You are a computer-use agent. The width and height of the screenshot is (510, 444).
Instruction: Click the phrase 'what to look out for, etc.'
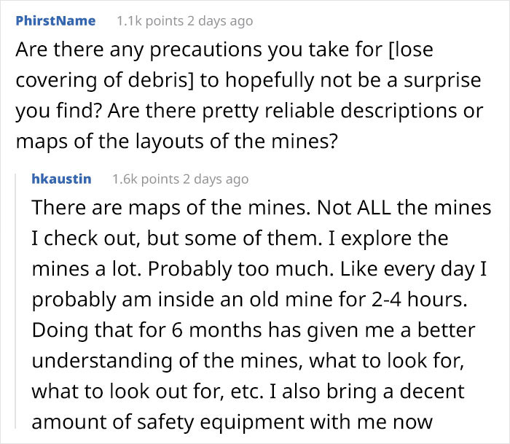coord(148,391)
